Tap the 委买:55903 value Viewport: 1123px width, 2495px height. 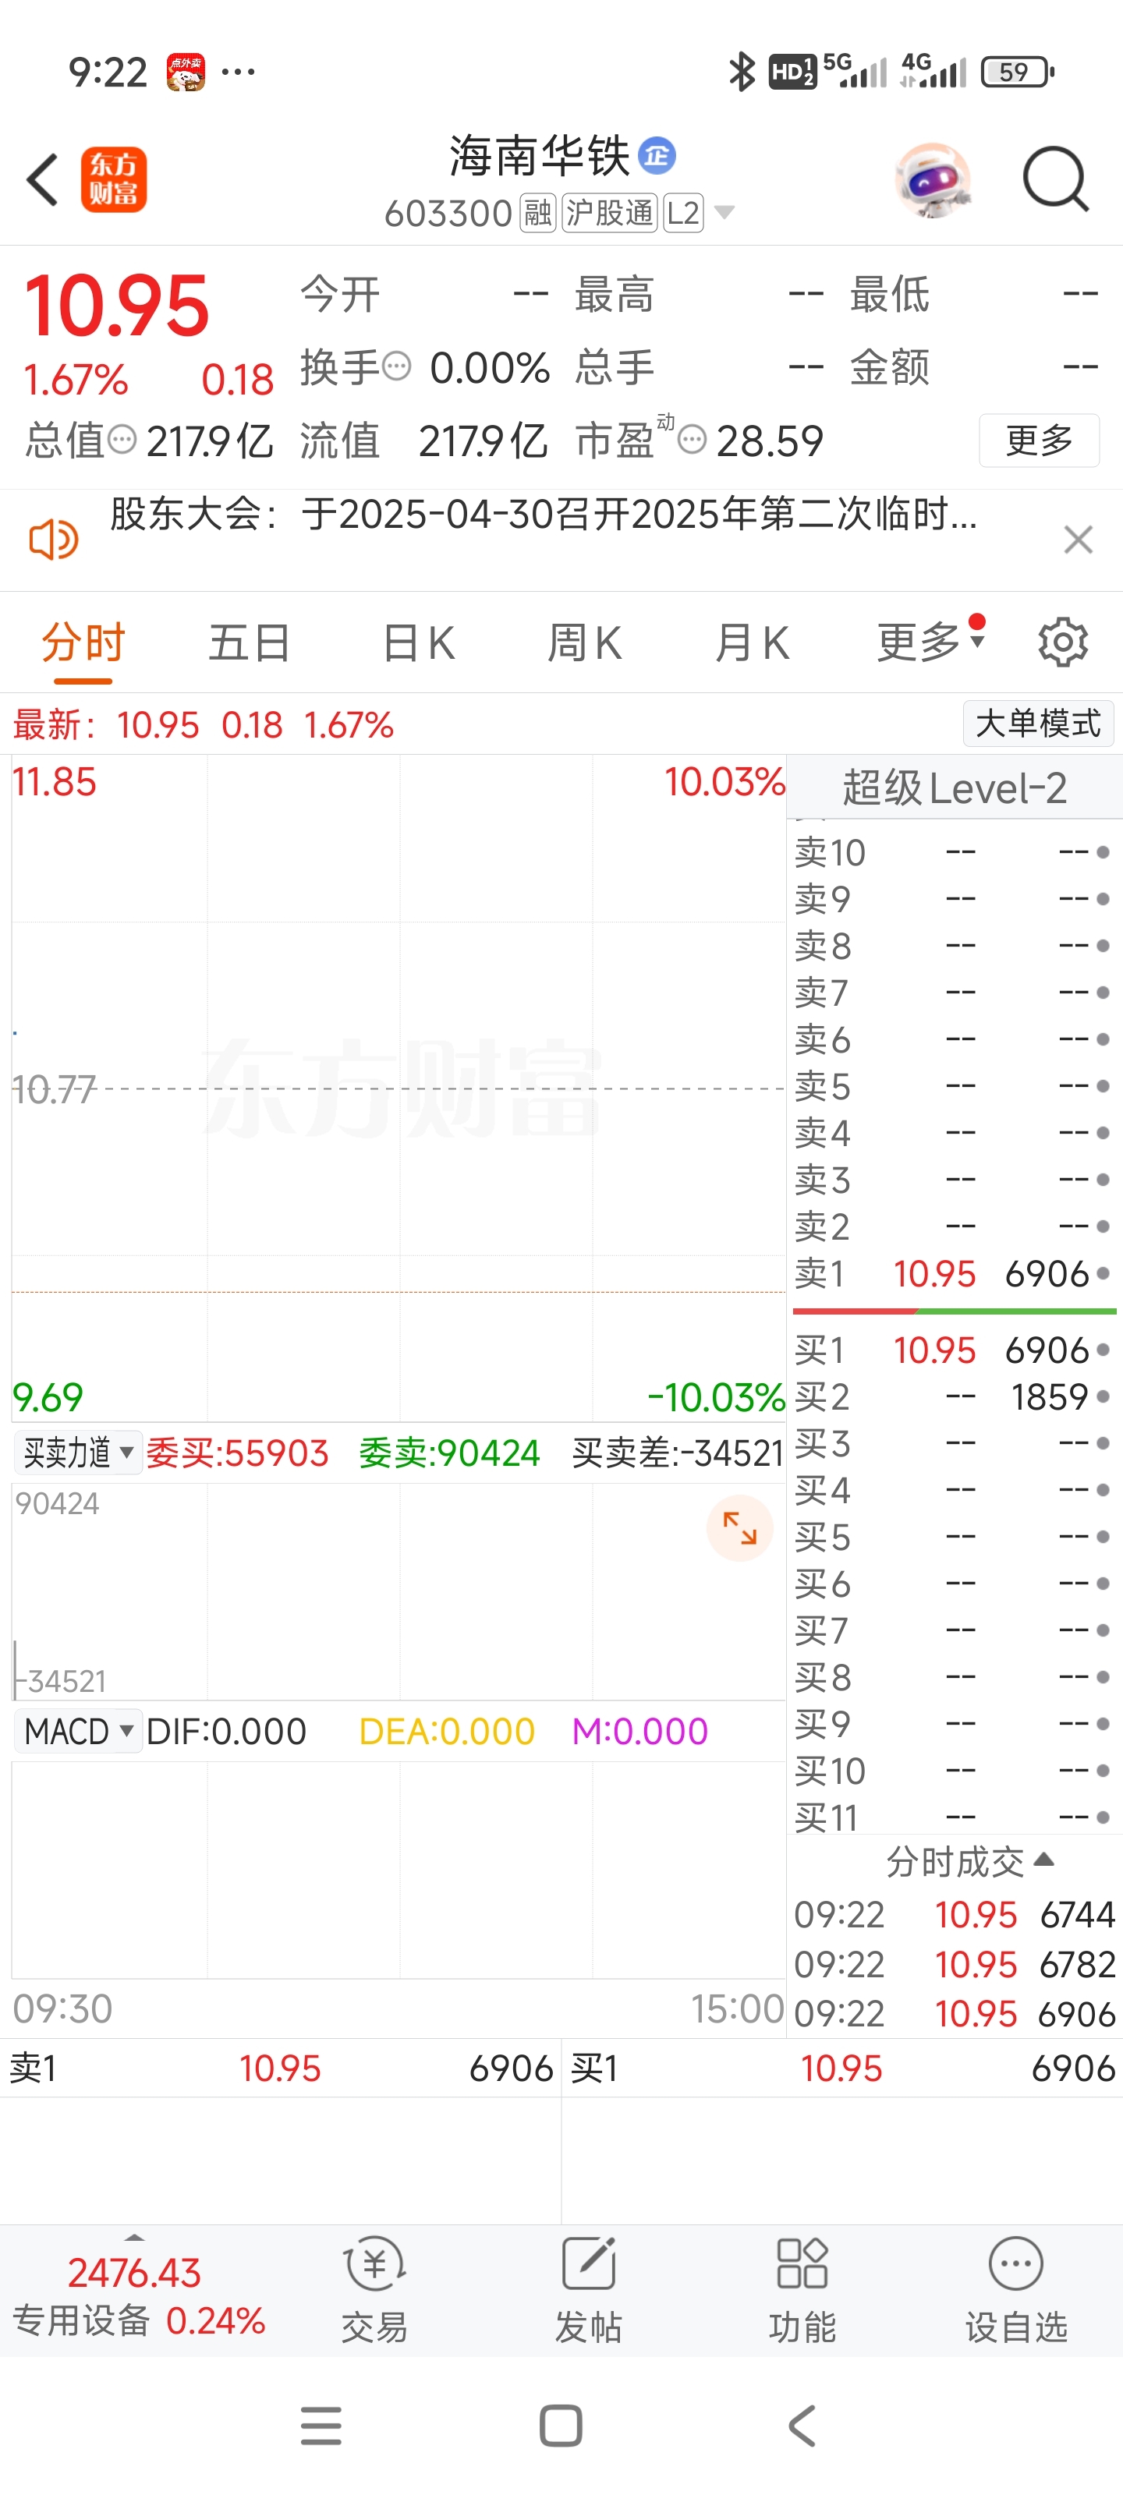tap(237, 1453)
